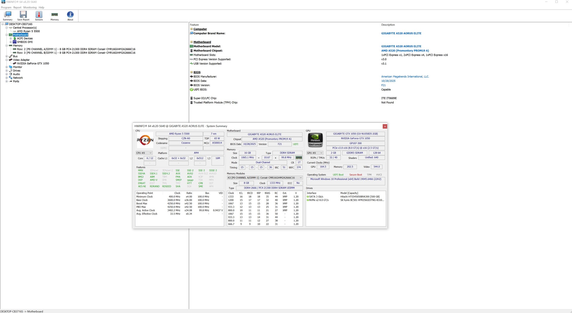
Task: Click the Computer Brand Name GIGABYTE link
Action: coord(401,33)
